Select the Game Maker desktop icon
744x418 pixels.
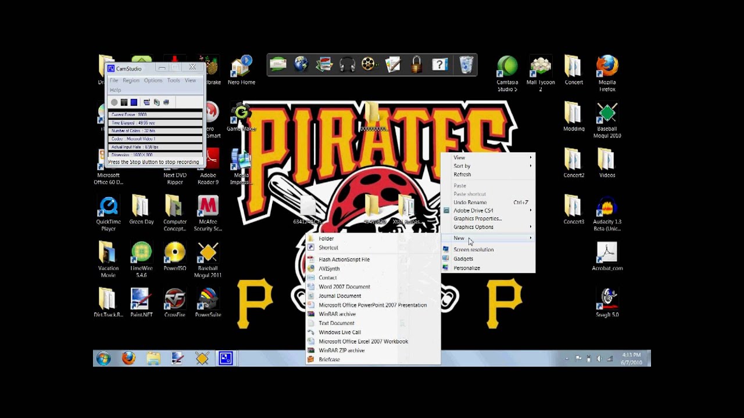click(x=241, y=117)
